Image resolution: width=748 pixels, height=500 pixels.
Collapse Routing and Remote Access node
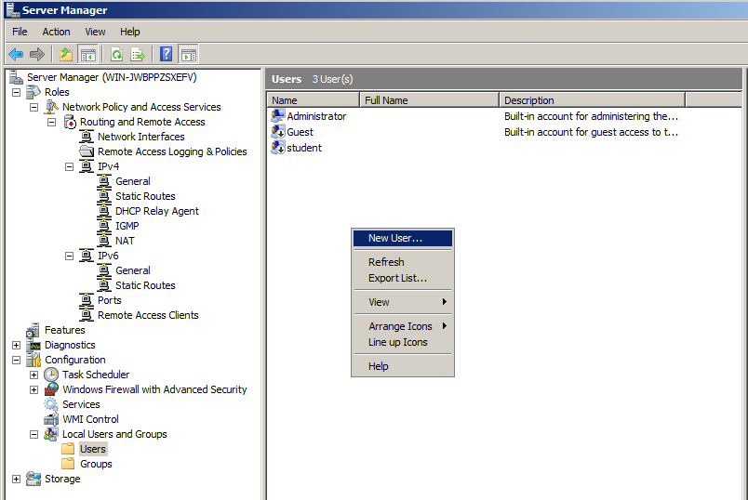pyautogui.click(x=51, y=122)
